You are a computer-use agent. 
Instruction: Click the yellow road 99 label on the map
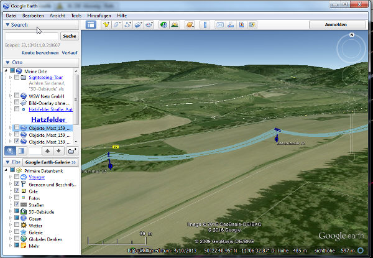(116, 147)
